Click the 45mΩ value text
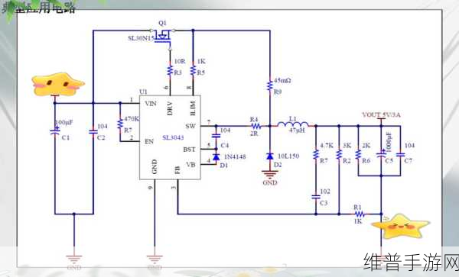Screen dimensions: 459x277 [282, 80]
